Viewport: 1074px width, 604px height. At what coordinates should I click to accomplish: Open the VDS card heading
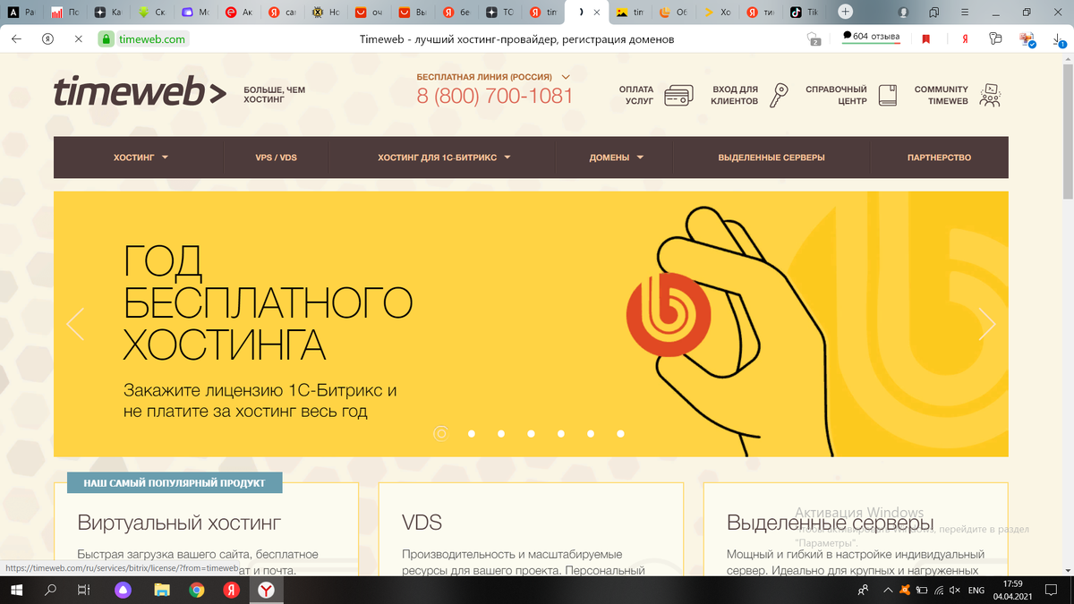pyautogui.click(x=422, y=523)
